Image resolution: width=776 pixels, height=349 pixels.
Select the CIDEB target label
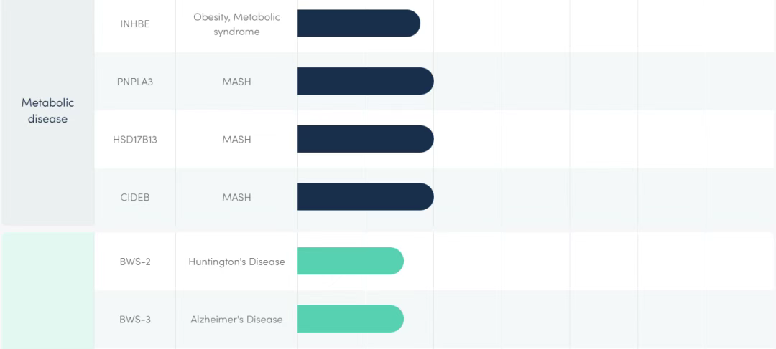coord(135,197)
